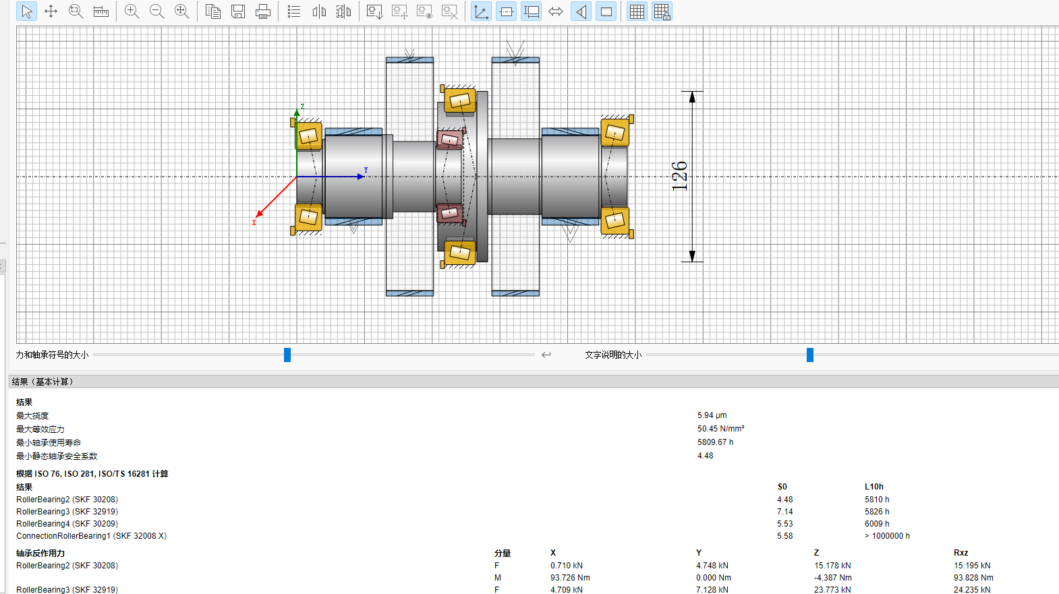The height and width of the screenshot is (594, 1059).
Task: Toggle the rectangle outline button
Action: pyautogui.click(x=606, y=11)
